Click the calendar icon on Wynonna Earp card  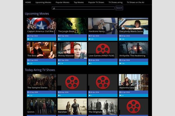click(x=120, y=92)
